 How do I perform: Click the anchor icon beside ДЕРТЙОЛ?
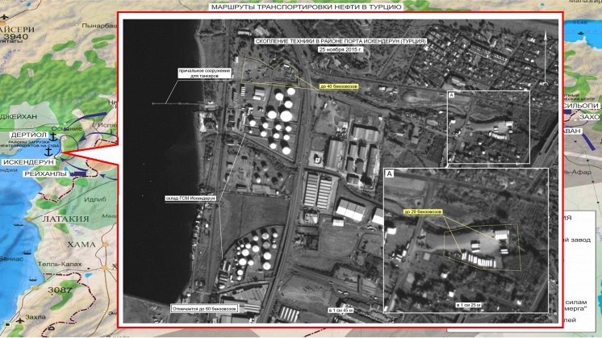[x=54, y=136]
